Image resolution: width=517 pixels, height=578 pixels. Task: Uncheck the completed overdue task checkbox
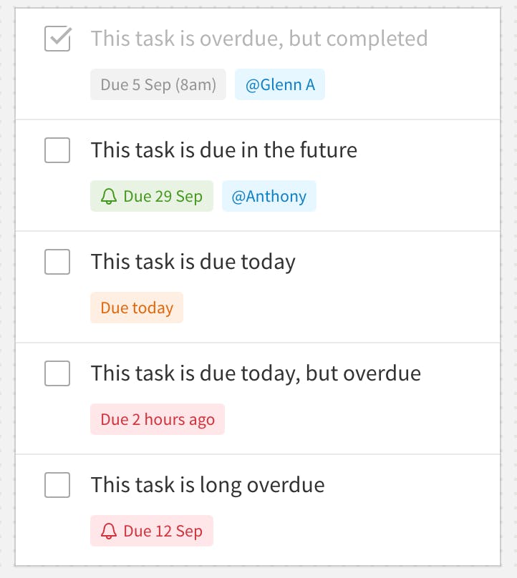click(57, 39)
